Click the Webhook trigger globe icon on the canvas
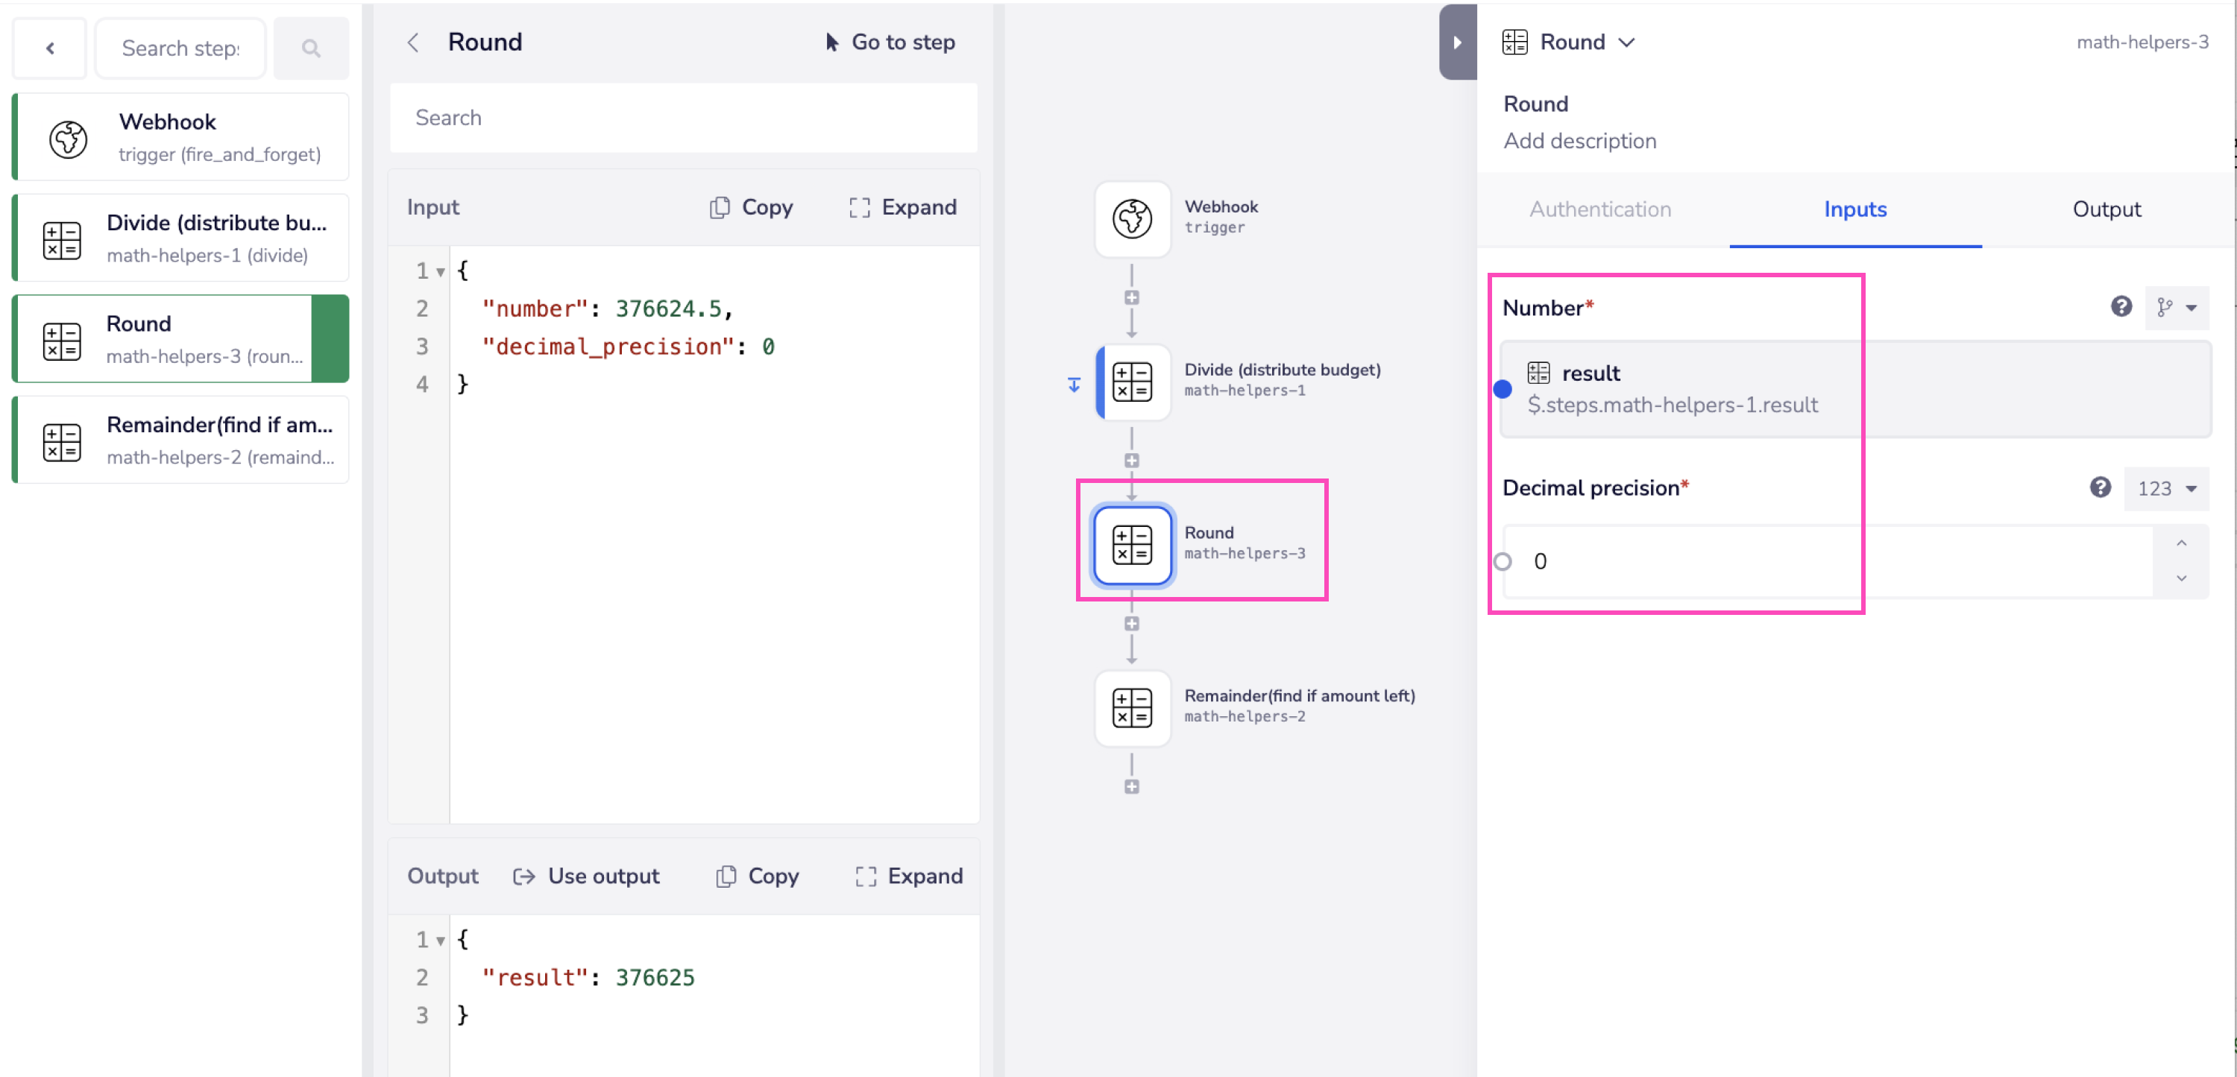This screenshot has height=1077, width=2237. (1131, 218)
